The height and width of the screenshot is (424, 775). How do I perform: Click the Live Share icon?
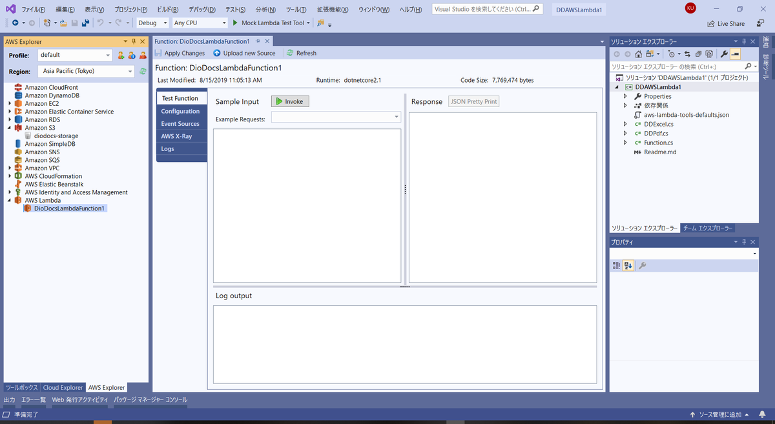711,23
